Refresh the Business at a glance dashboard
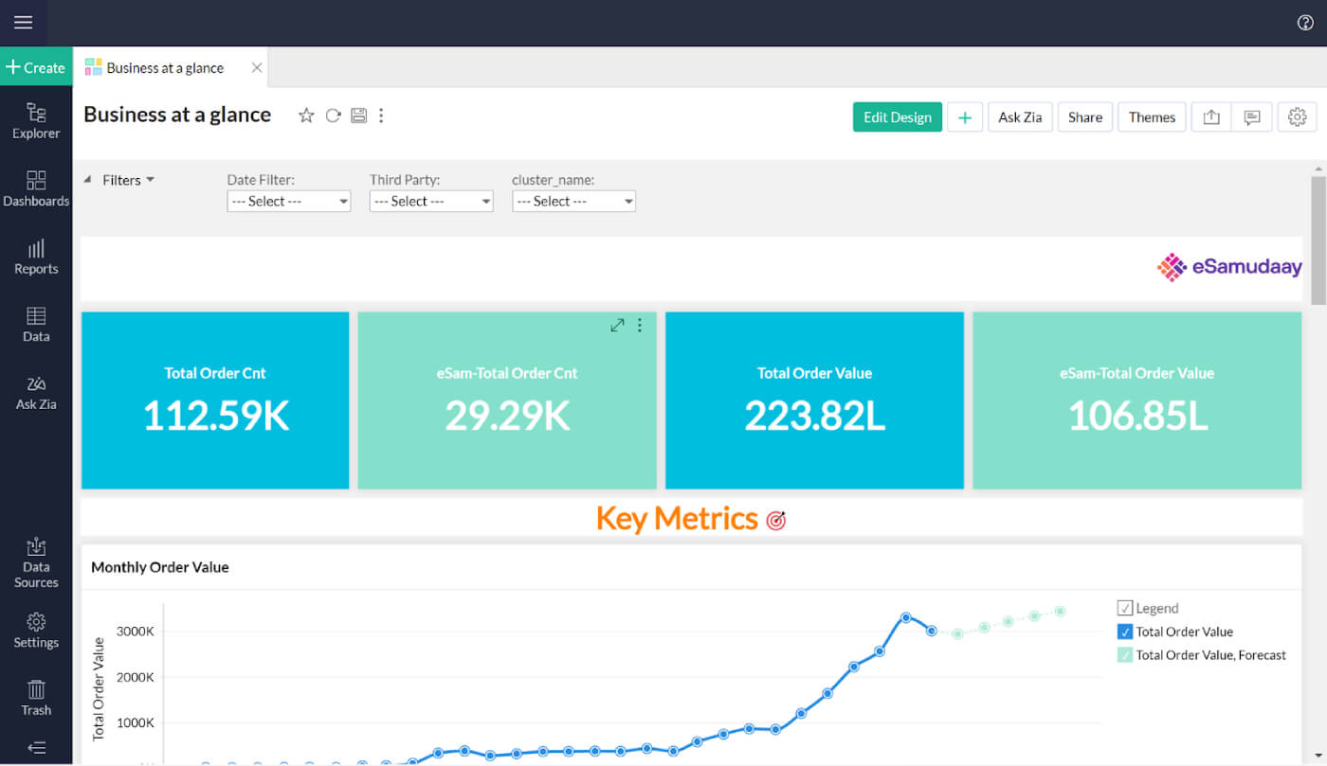Viewport: 1327px width, 766px height. [x=333, y=115]
